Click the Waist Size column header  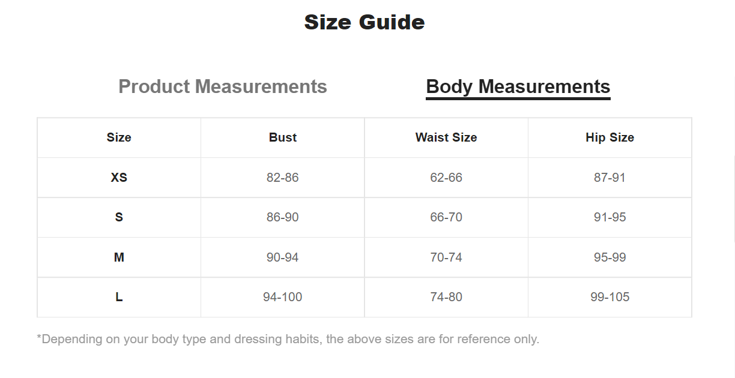[x=446, y=137]
